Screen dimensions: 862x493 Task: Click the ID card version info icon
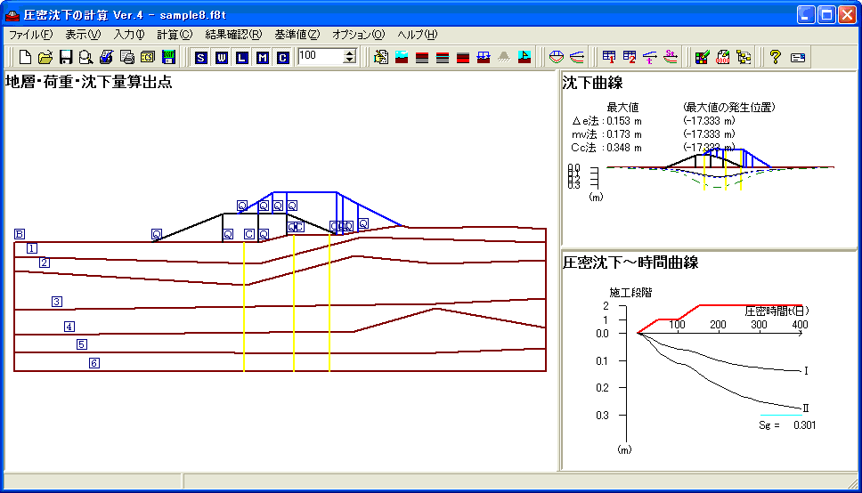pyautogui.click(x=798, y=57)
